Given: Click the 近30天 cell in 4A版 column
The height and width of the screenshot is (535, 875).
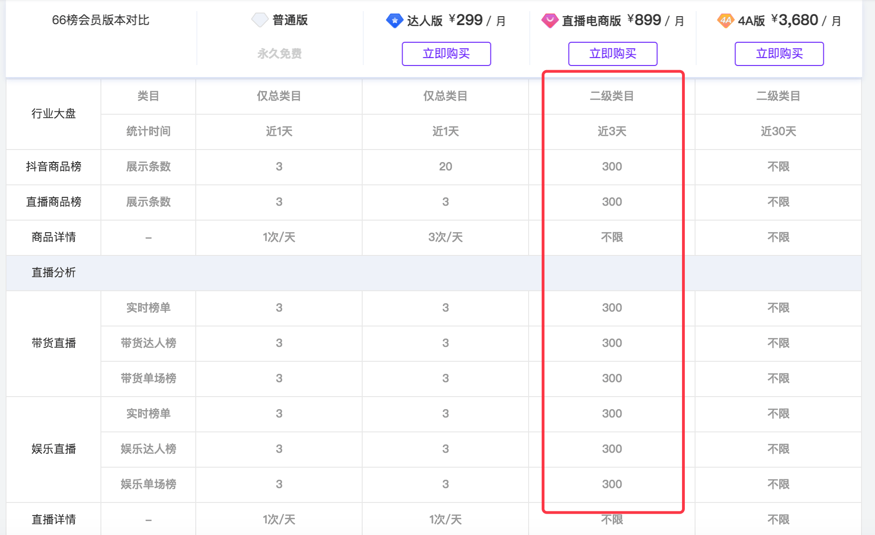Looking at the screenshot, I should (x=778, y=131).
